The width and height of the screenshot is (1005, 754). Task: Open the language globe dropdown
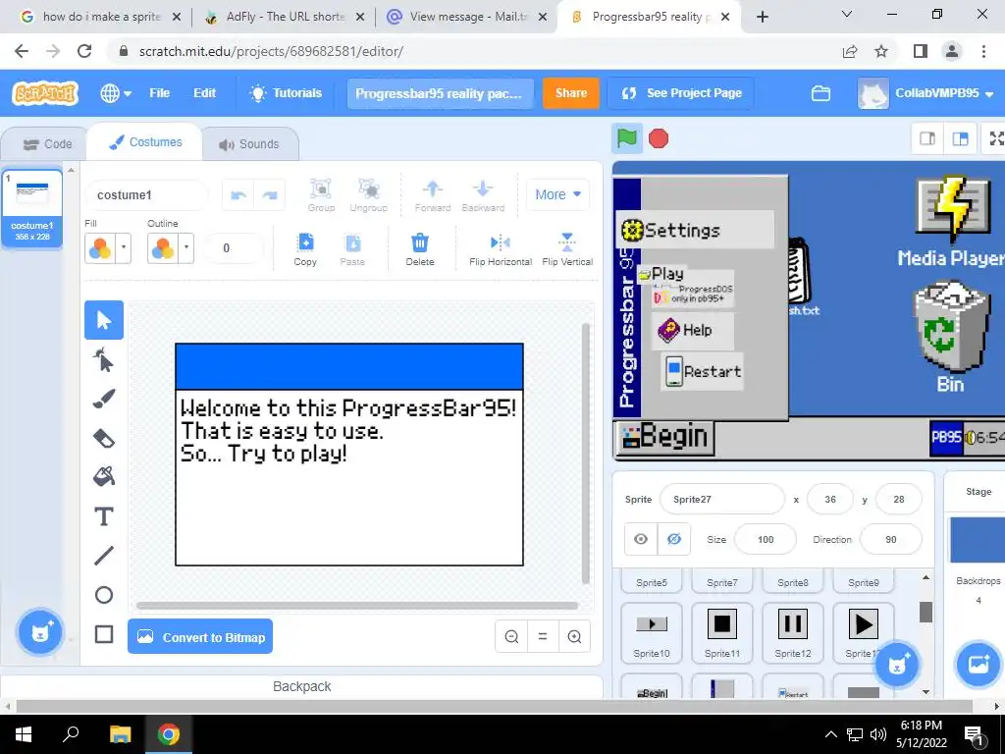point(116,93)
